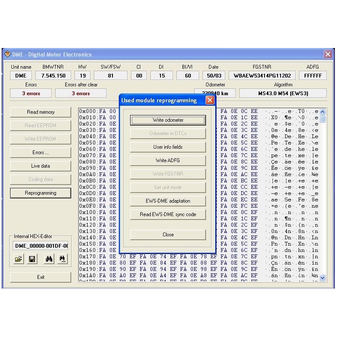Click the Unit name field showing DME
Image resolution: width=337 pixels, height=337 pixels.
(x=21, y=76)
